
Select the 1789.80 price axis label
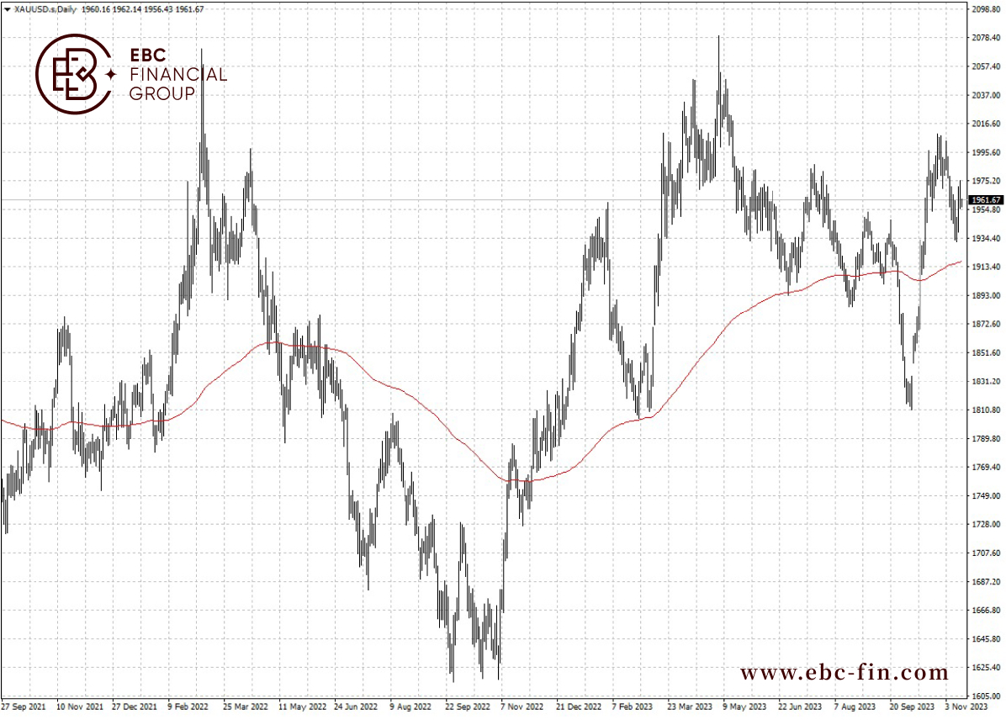click(x=986, y=439)
